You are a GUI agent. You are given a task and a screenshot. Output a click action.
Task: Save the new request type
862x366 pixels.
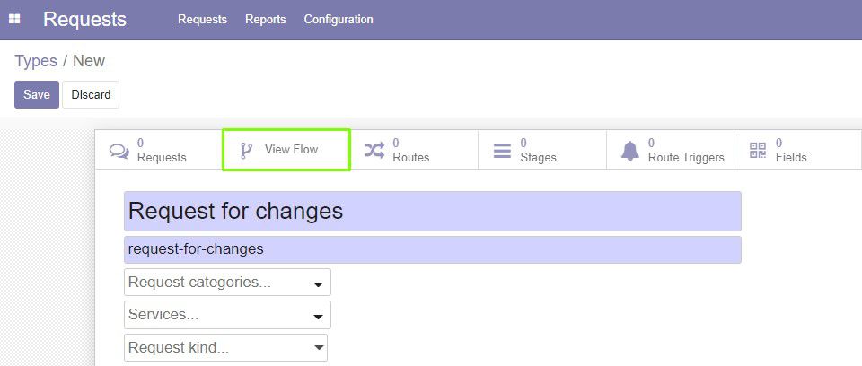point(37,94)
